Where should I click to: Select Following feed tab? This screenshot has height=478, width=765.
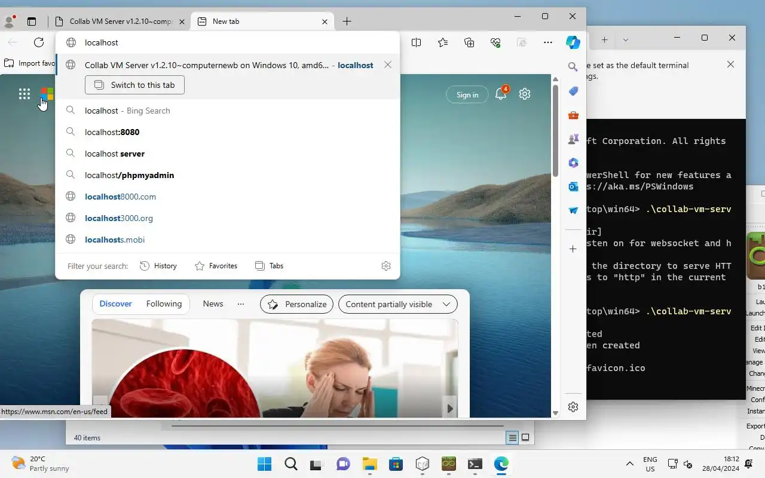(164, 304)
